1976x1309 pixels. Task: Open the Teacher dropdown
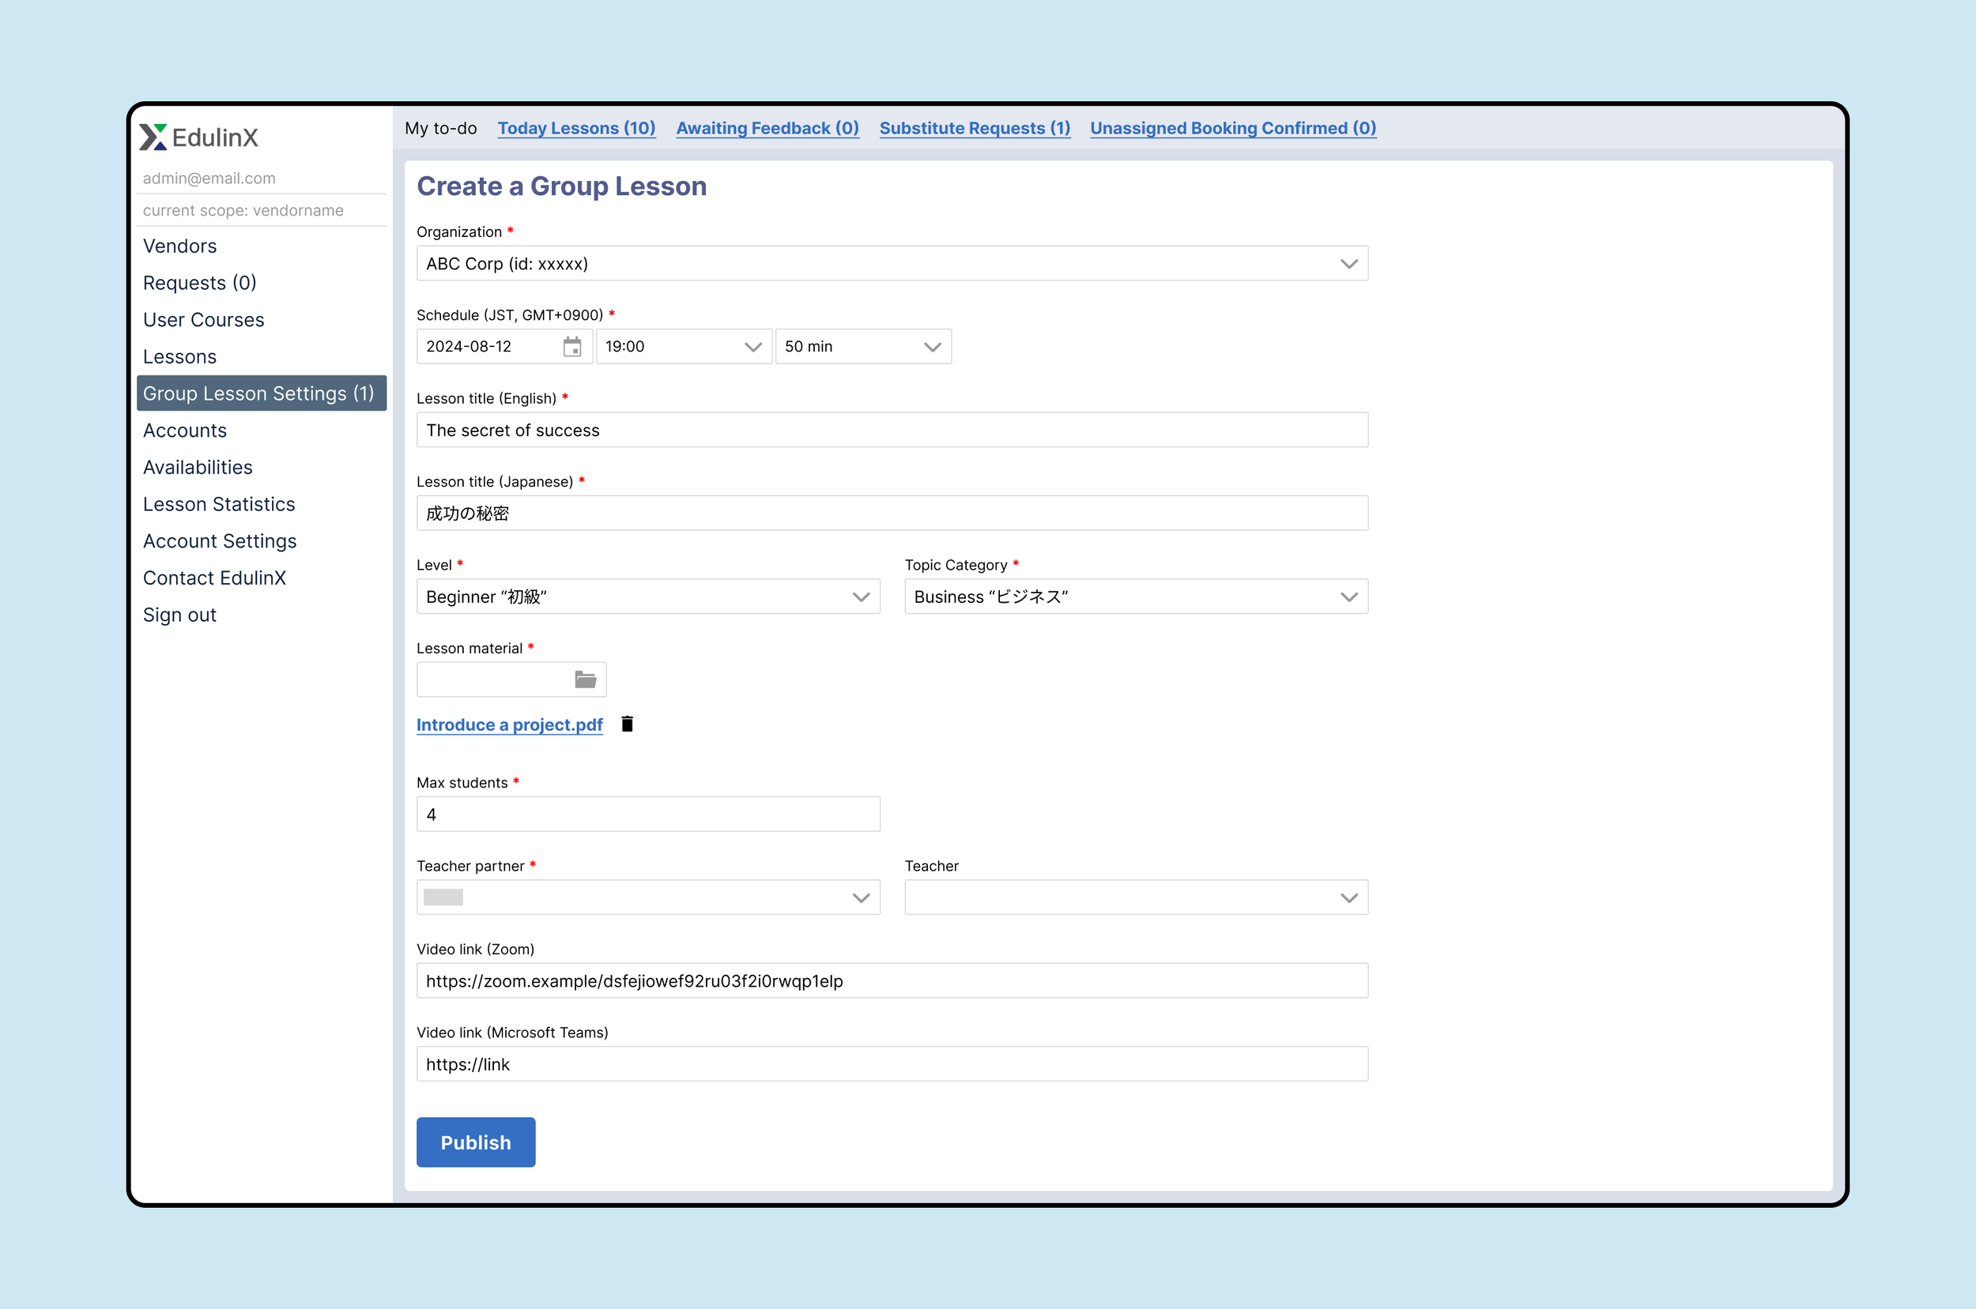1135,897
